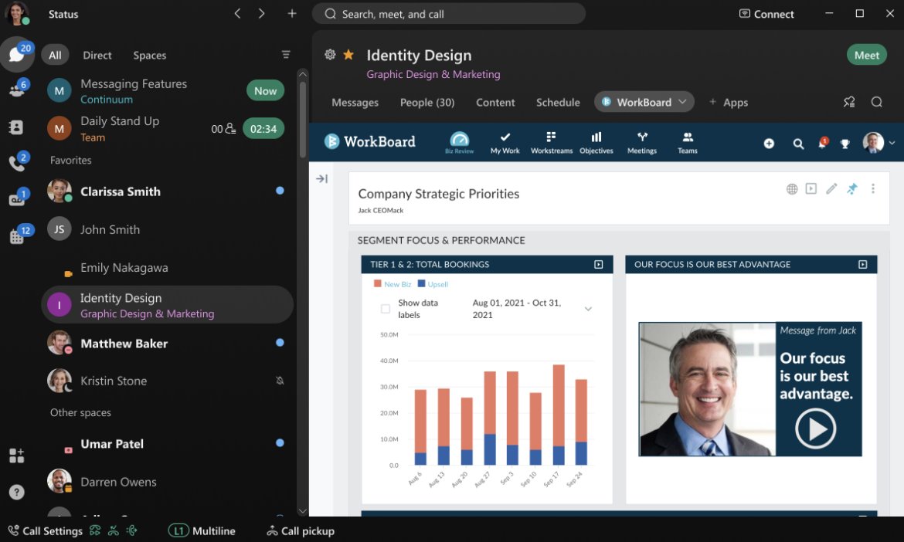Switch to the Messages tab
904x542 pixels.
(355, 103)
